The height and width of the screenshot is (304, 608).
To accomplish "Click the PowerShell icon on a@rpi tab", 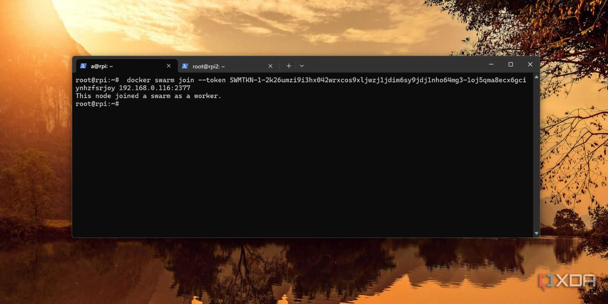I will point(83,66).
